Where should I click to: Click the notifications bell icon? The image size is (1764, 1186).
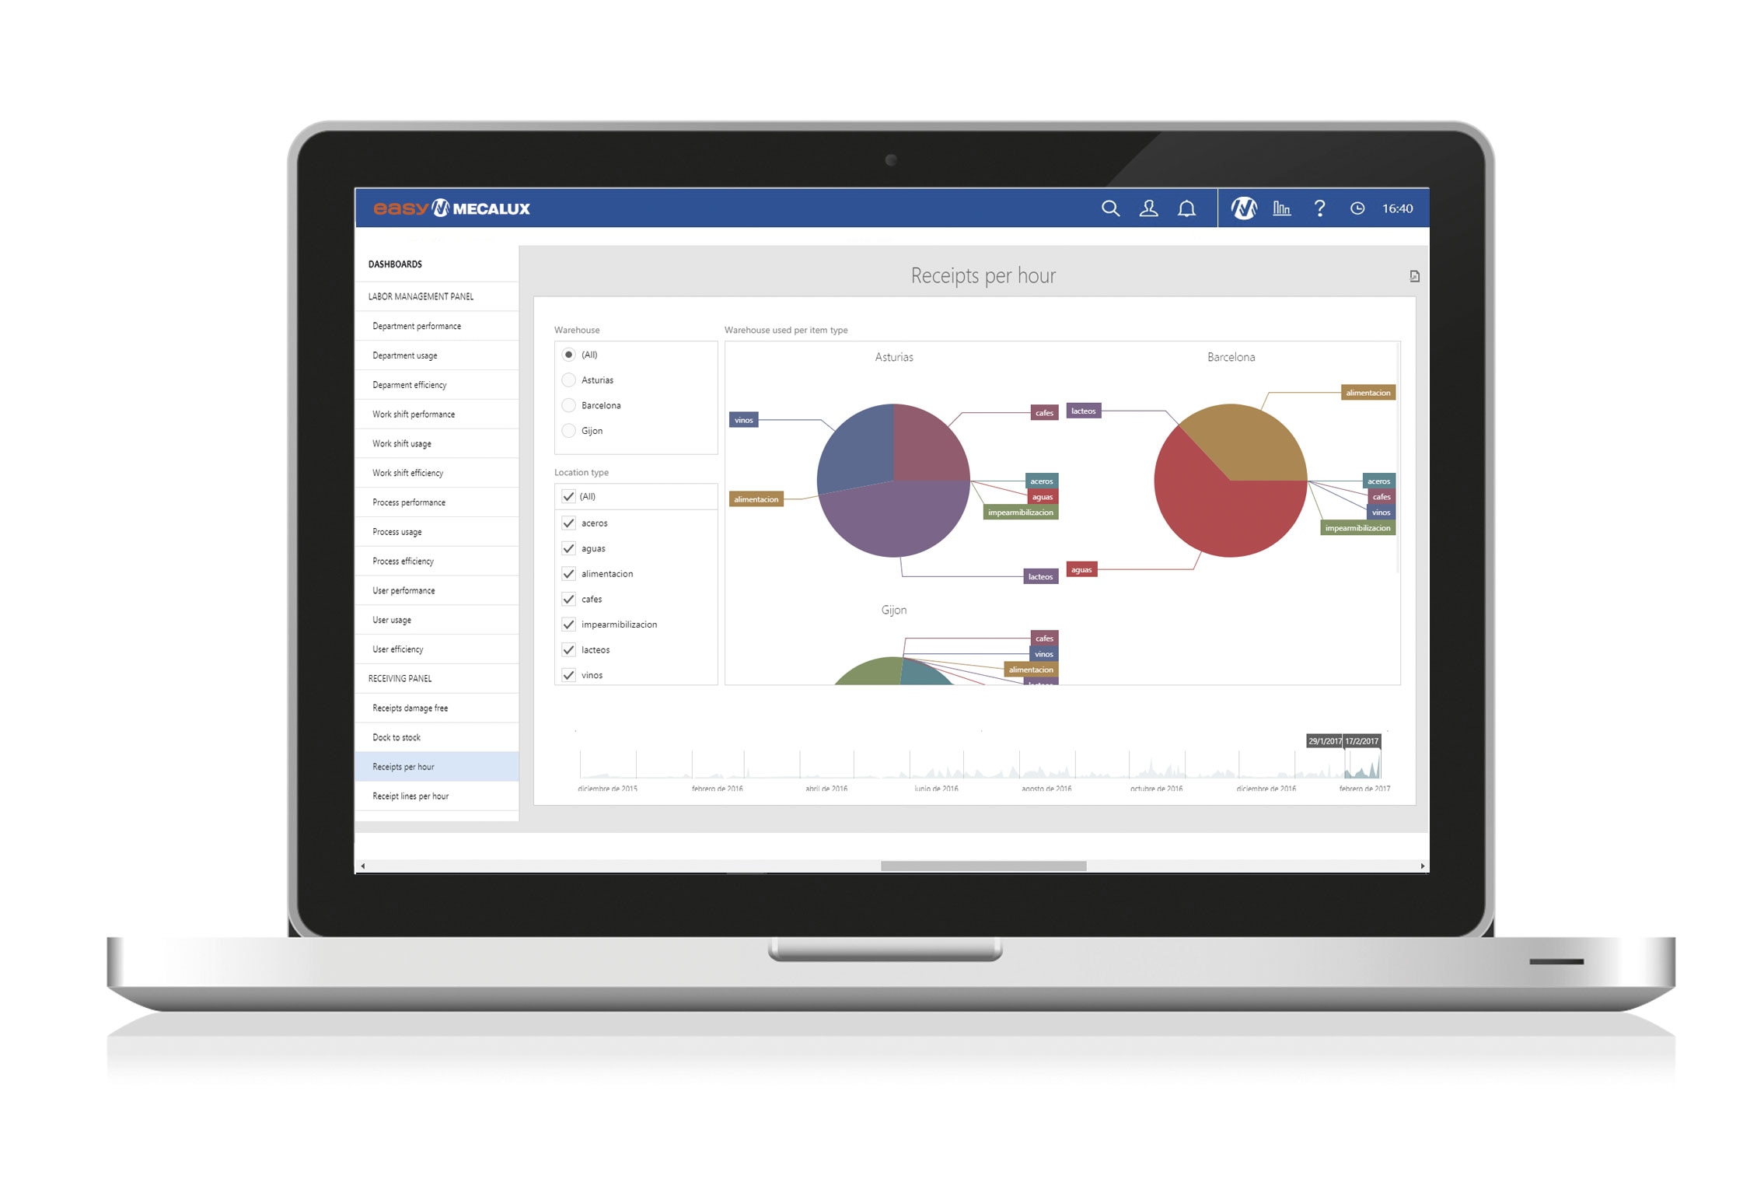click(x=1184, y=208)
